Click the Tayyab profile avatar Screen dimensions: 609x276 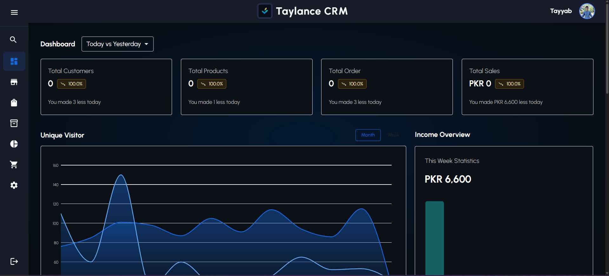pos(587,11)
